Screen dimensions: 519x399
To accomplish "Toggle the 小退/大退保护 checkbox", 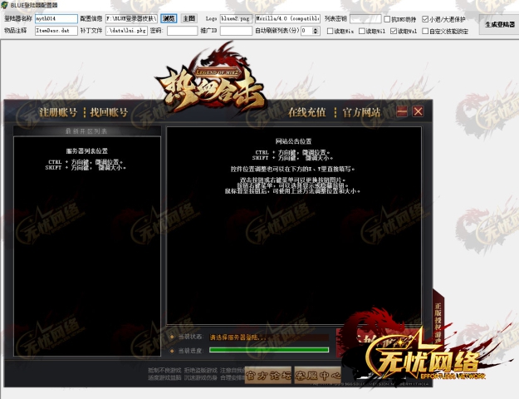I will click(x=425, y=19).
